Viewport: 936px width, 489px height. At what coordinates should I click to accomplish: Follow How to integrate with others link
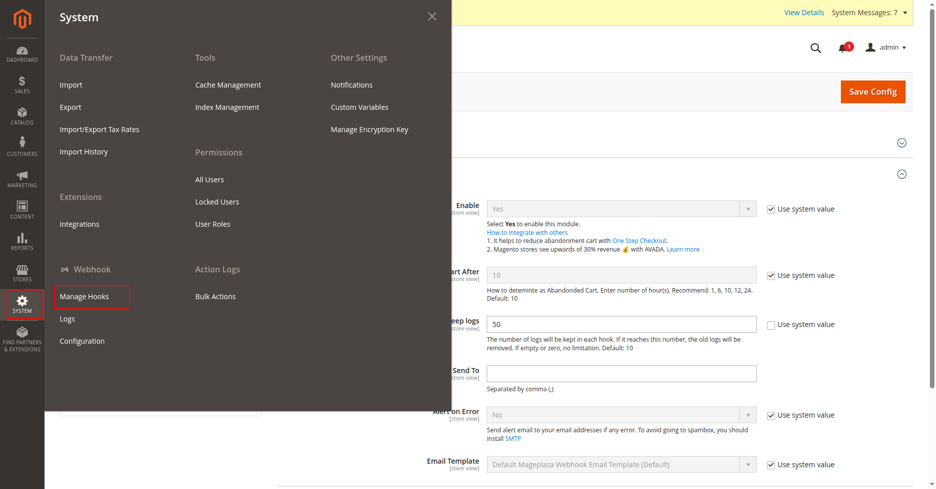tap(527, 233)
